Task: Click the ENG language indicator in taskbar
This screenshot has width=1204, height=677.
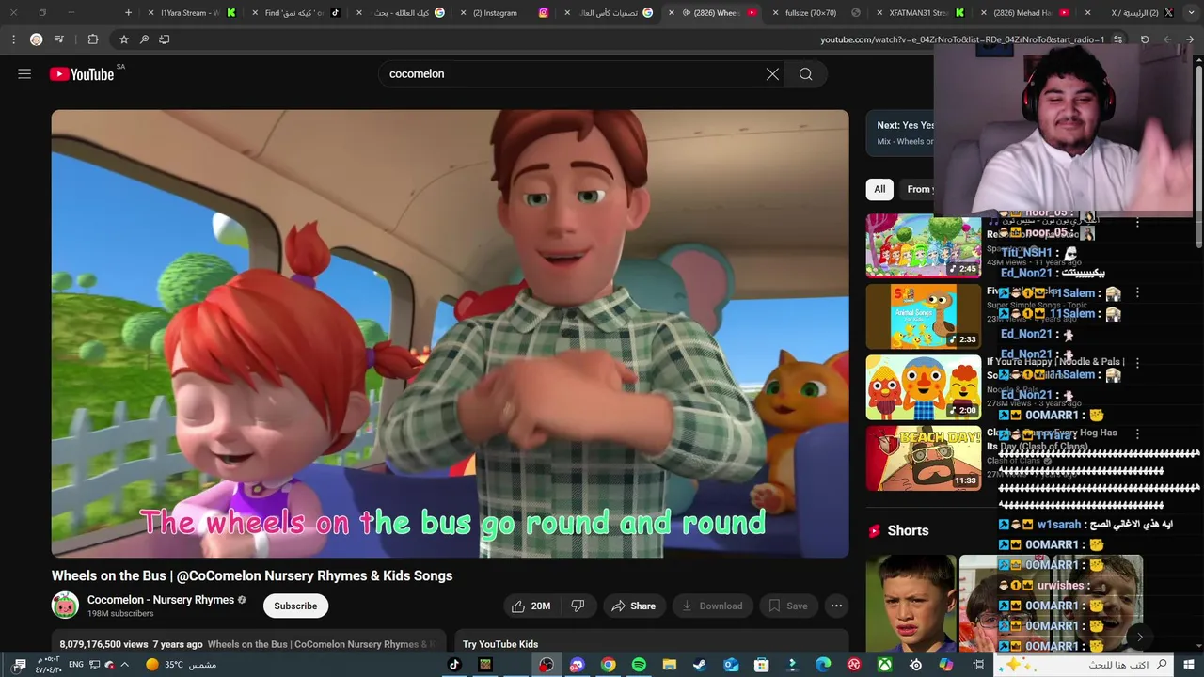Action: [x=76, y=665]
